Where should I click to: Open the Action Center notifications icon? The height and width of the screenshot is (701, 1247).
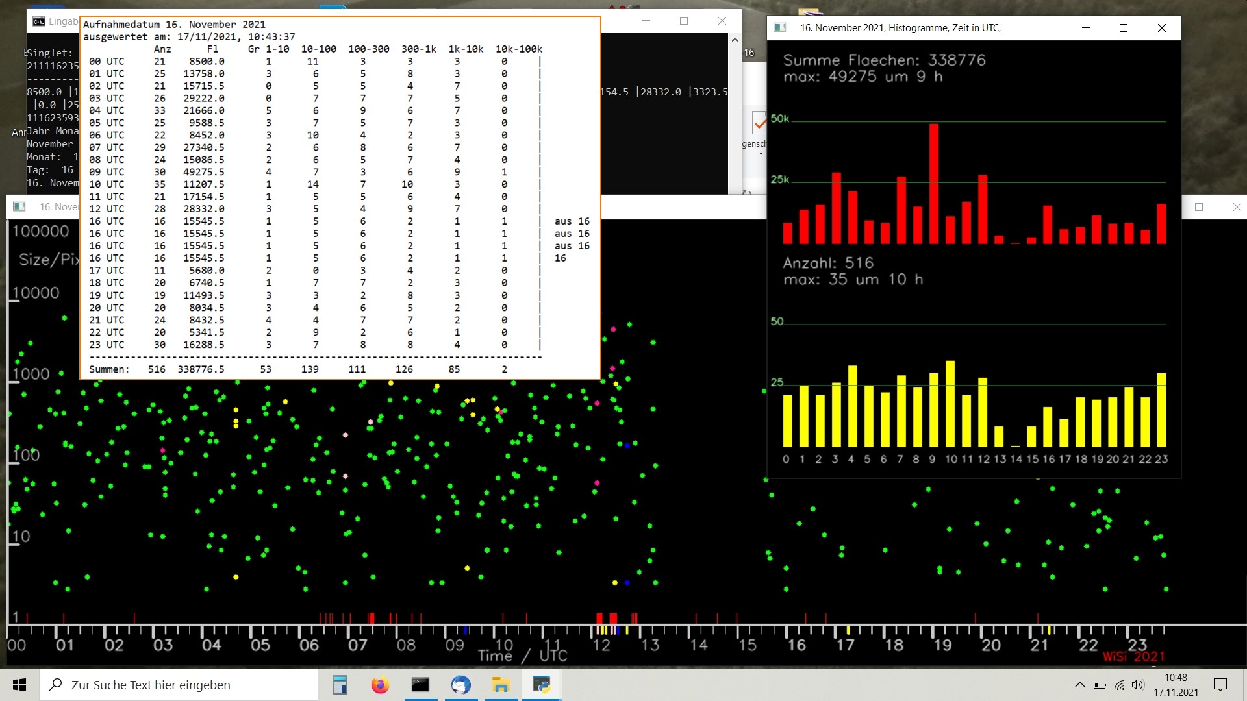(x=1220, y=685)
